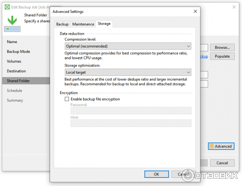The width and height of the screenshot is (242, 186).
Task: Cancel the Advanced Settings dialog
Action: point(184,174)
